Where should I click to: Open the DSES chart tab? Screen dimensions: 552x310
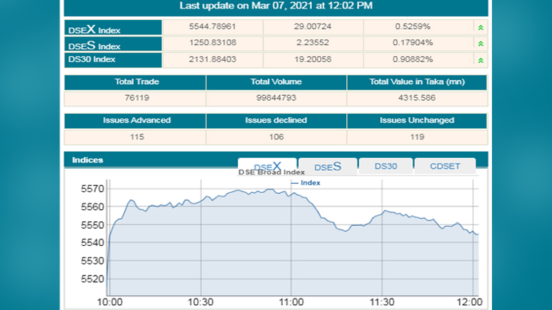[x=328, y=167]
